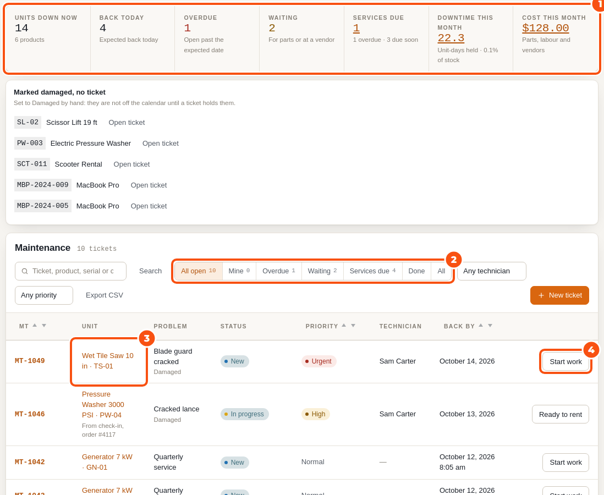Sort the MT column ascending
The image size is (604, 495).
pos(35,326)
